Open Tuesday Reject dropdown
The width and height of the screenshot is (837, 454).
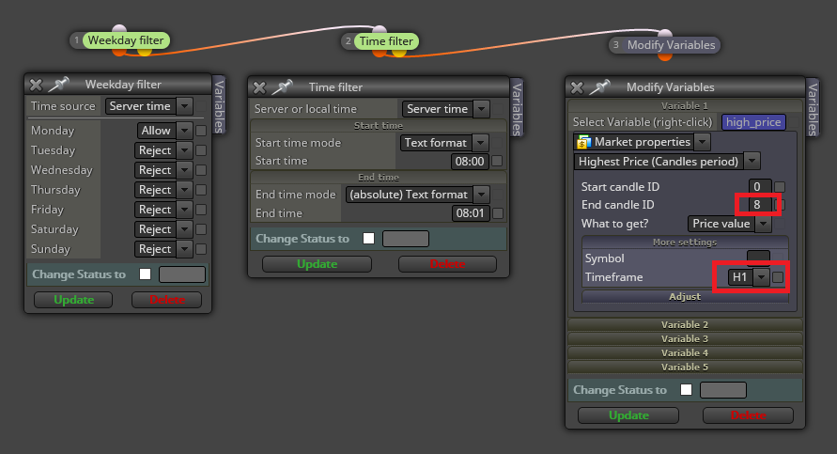(185, 150)
